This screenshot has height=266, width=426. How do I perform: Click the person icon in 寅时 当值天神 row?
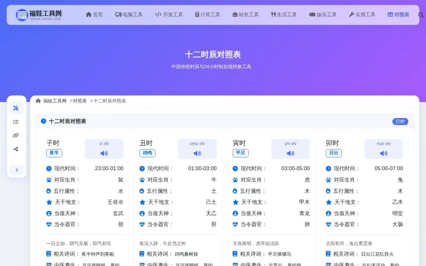tap(235, 214)
